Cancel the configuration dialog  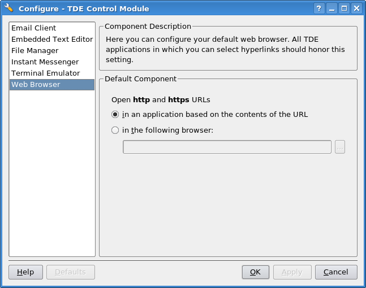click(x=336, y=272)
